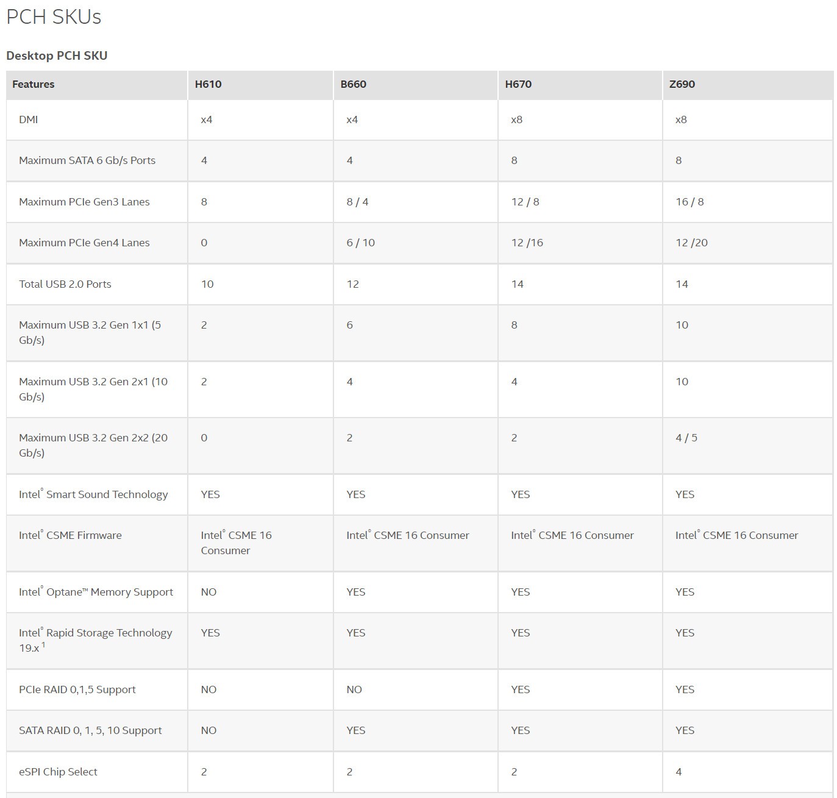Viewport: 837px width, 798px height.
Task: Click the H670 Gen3 lanes value 12 / 8
Action: (525, 202)
